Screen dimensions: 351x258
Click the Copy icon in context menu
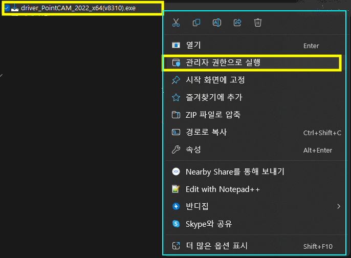click(196, 23)
